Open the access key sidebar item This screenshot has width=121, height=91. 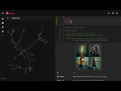point(3,36)
